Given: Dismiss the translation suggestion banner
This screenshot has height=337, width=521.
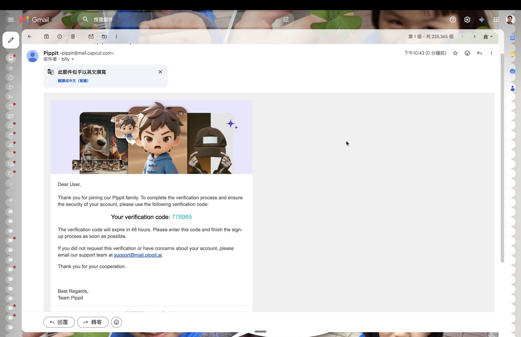Looking at the screenshot, I should [x=160, y=72].
